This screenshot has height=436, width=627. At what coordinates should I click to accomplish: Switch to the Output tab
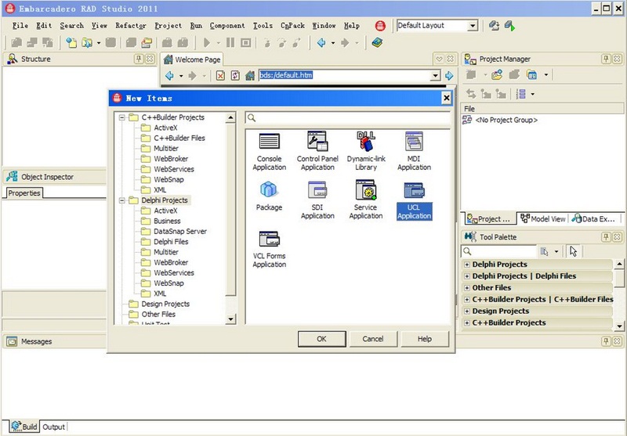(53, 427)
